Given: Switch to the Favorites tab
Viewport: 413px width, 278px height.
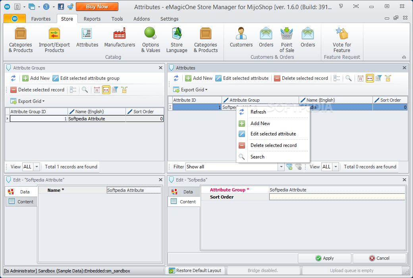Looking at the screenshot, I should (41, 19).
